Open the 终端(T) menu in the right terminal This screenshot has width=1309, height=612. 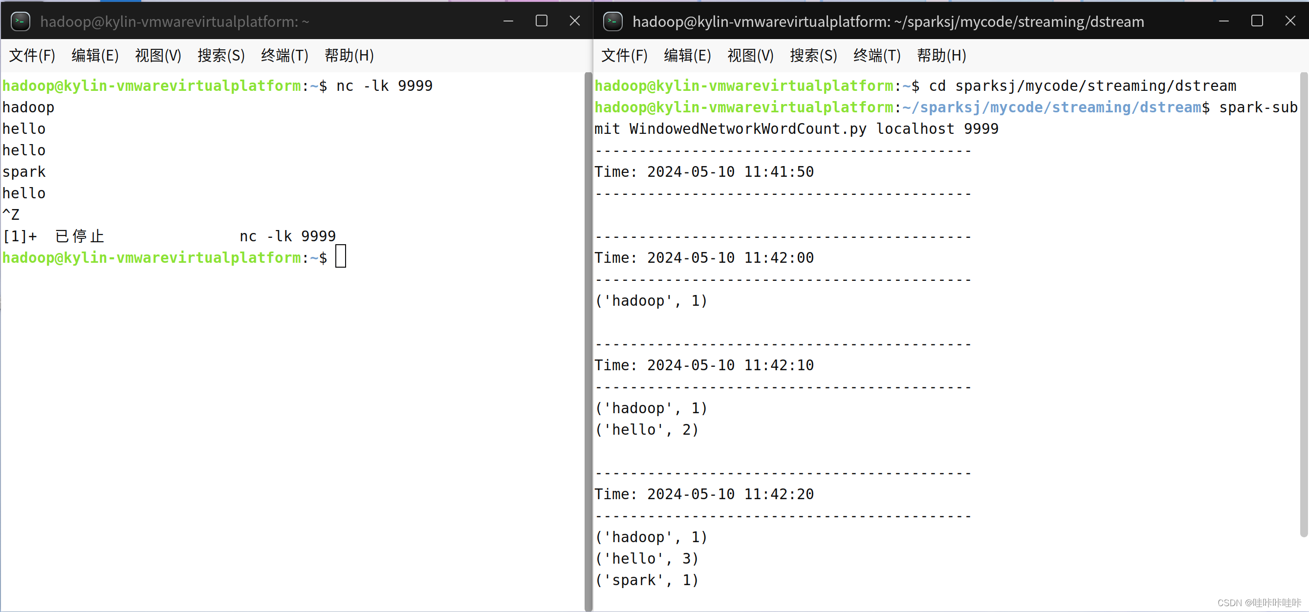[876, 56]
